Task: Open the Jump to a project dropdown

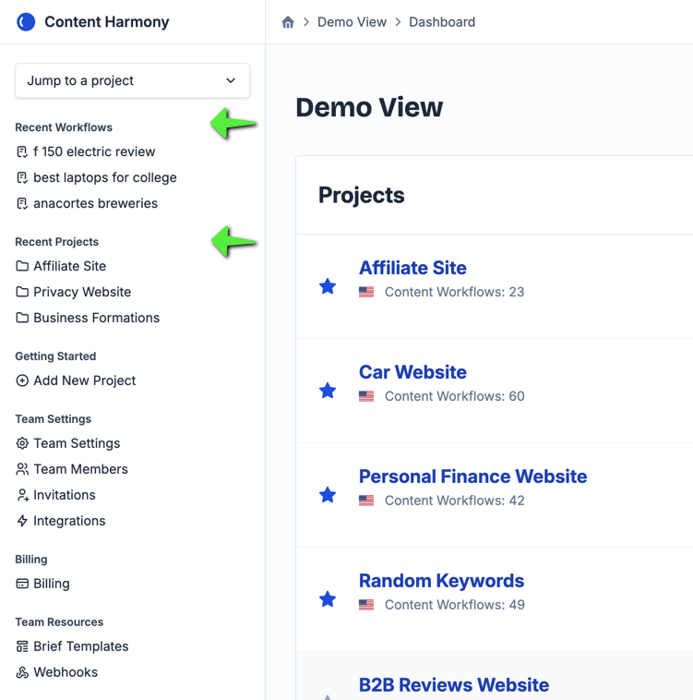Action: [133, 80]
